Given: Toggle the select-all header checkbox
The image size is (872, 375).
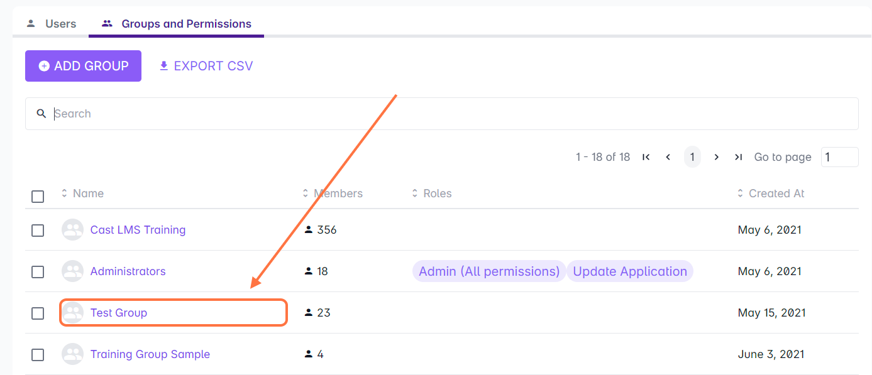Looking at the screenshot, I should [38, 197].
